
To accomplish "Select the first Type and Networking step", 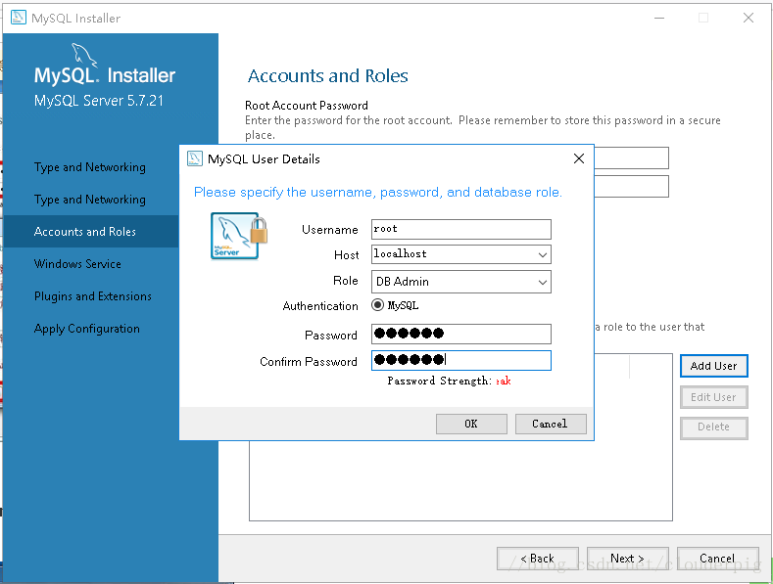I will coord(90,167).
